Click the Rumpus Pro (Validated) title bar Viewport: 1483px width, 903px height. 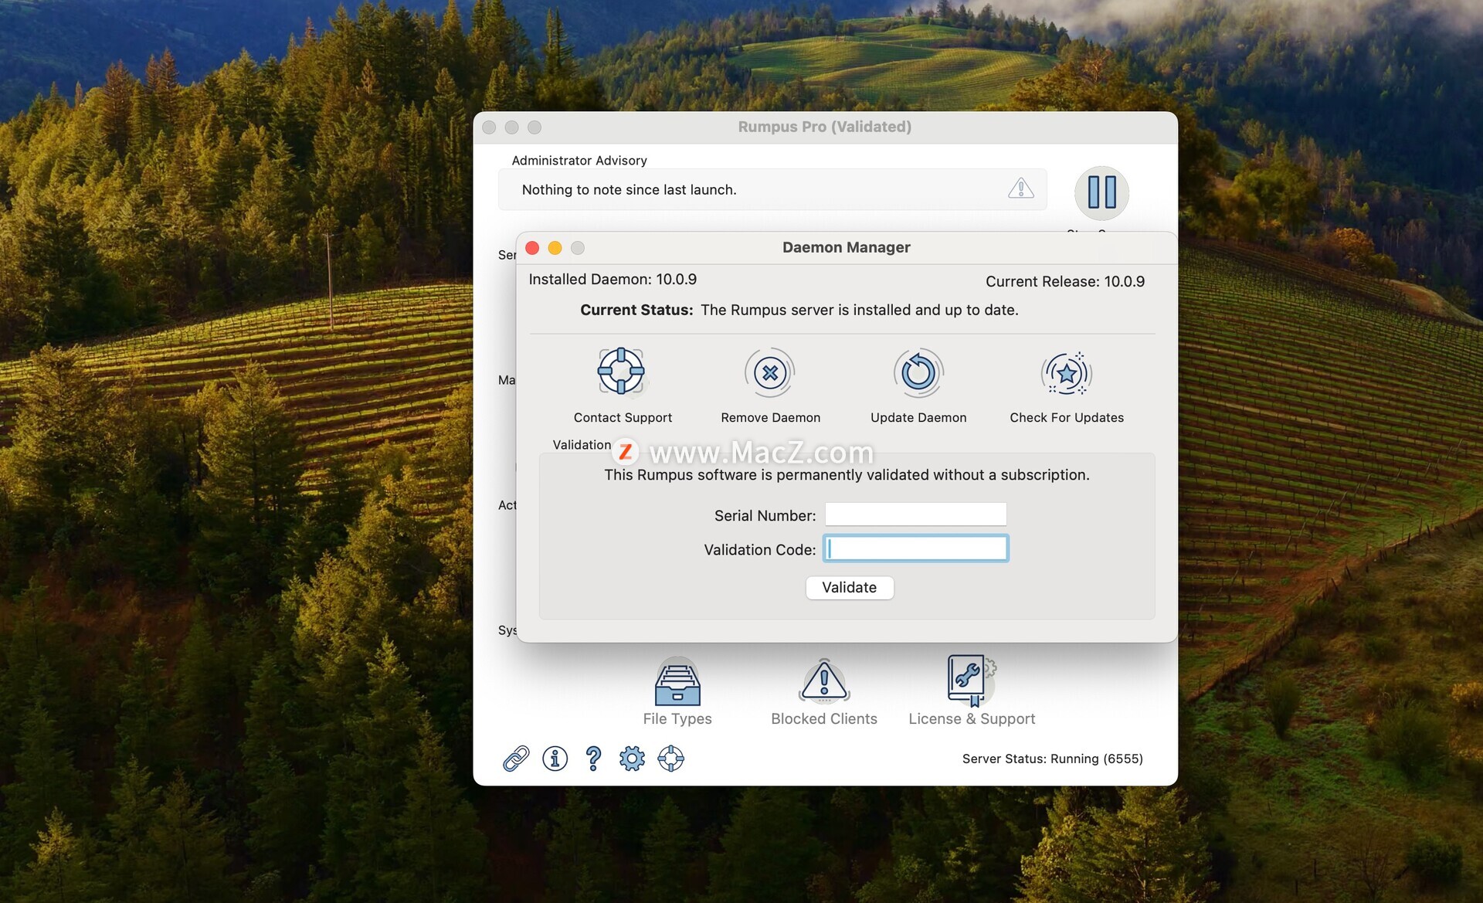click(825, 127)
